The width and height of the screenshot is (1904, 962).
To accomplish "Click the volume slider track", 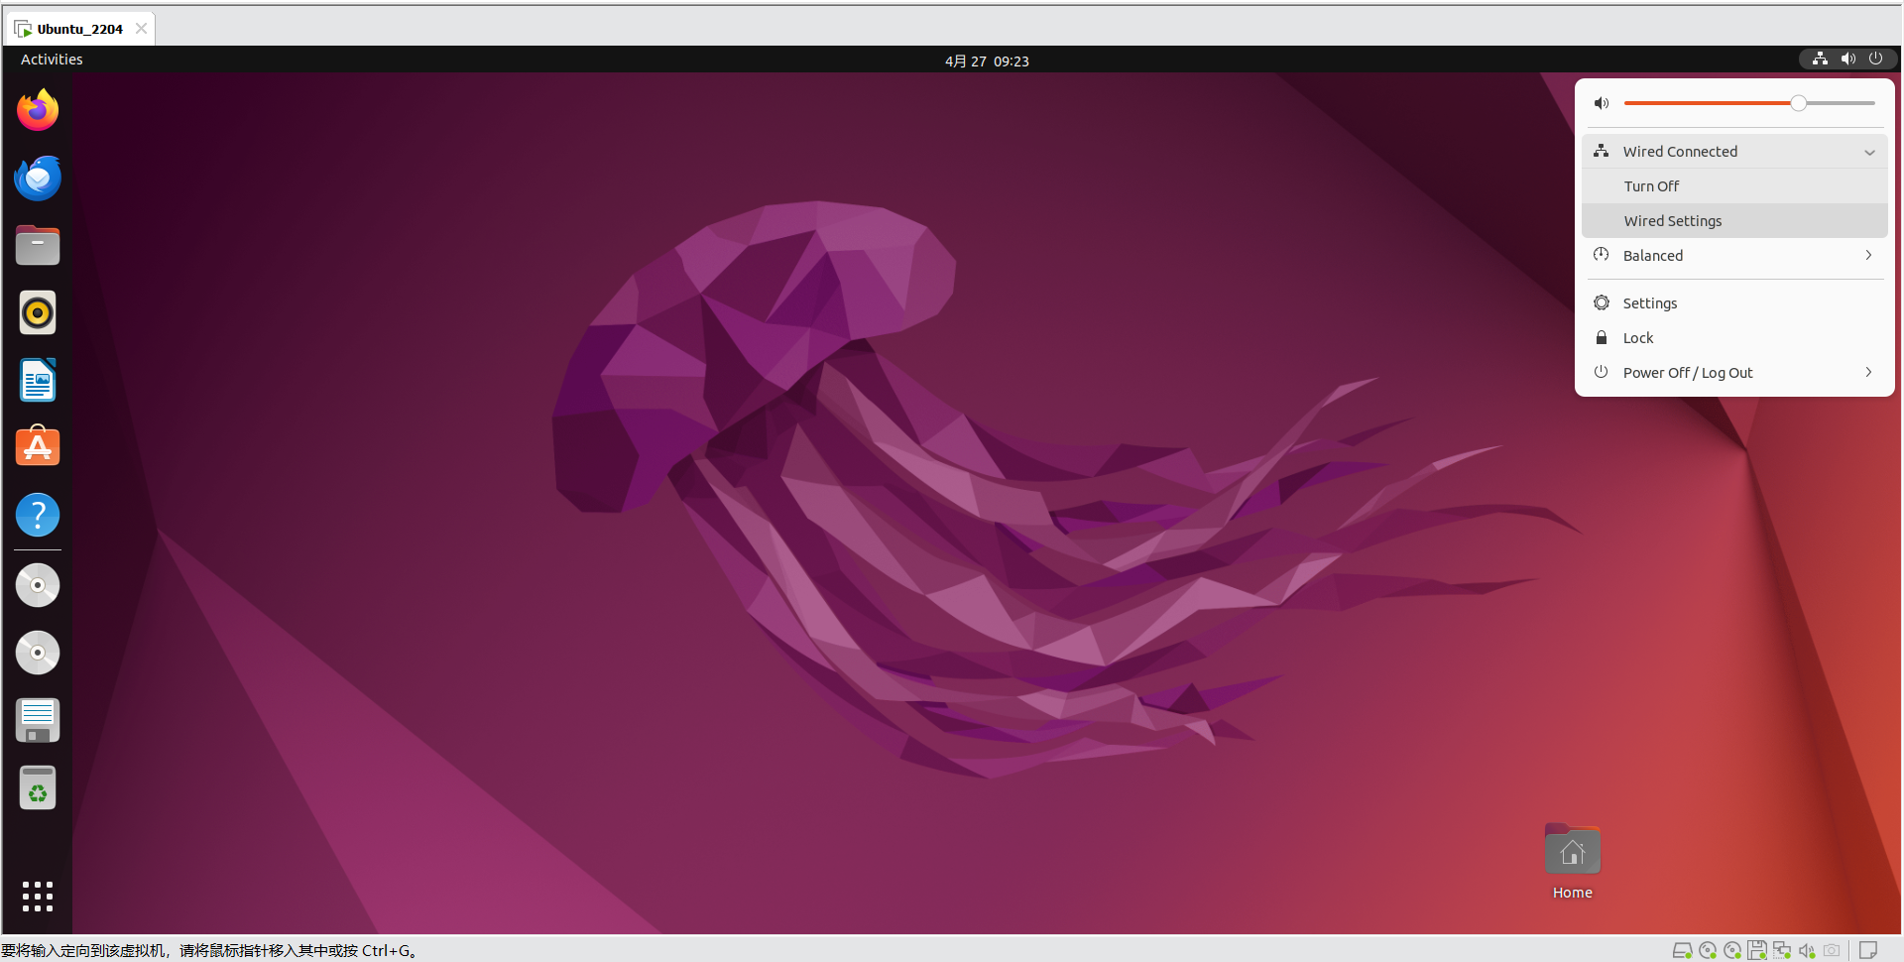I will [x=1749, y=103].
